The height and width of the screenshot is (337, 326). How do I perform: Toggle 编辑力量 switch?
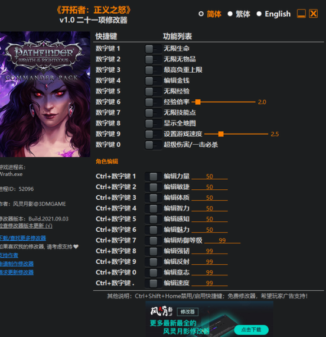(x=154, y=177)
